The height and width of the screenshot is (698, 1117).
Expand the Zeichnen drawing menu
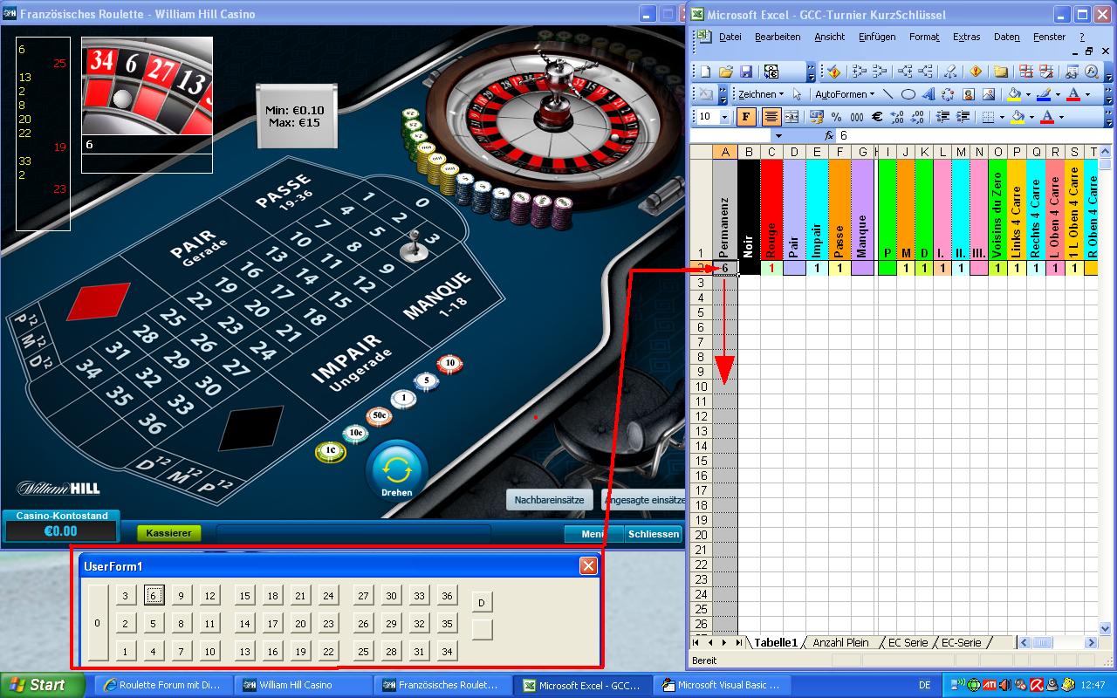coord(761,94)
